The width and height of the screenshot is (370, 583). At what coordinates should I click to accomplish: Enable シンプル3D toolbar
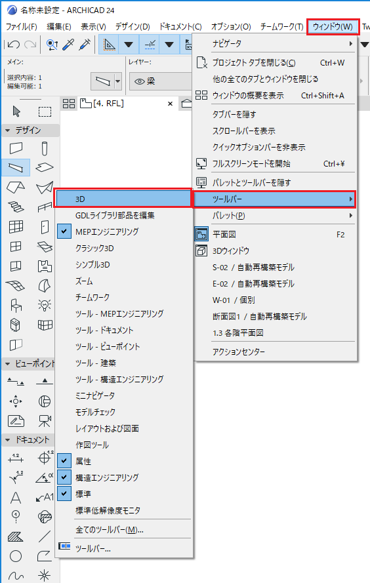pyautogui.click(x=124, y=264)
